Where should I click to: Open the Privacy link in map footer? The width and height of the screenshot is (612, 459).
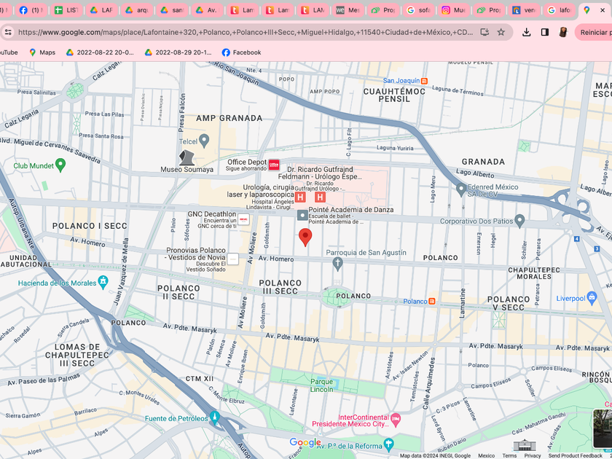point(533,455)
